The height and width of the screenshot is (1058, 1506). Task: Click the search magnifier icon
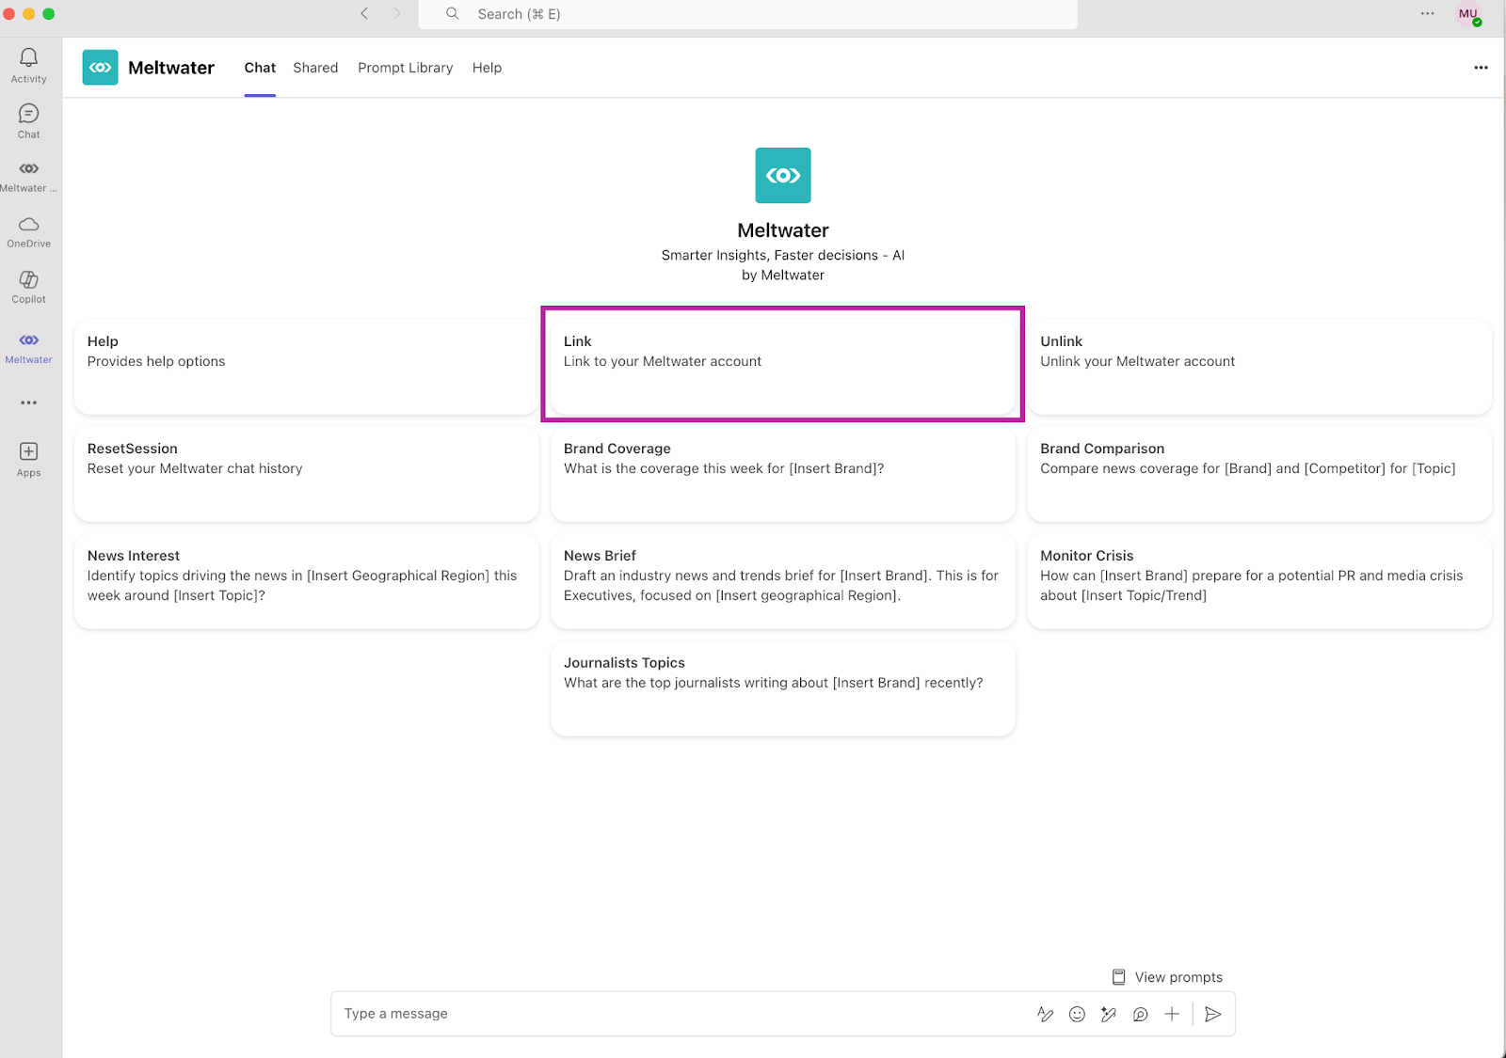coord(453,13)
